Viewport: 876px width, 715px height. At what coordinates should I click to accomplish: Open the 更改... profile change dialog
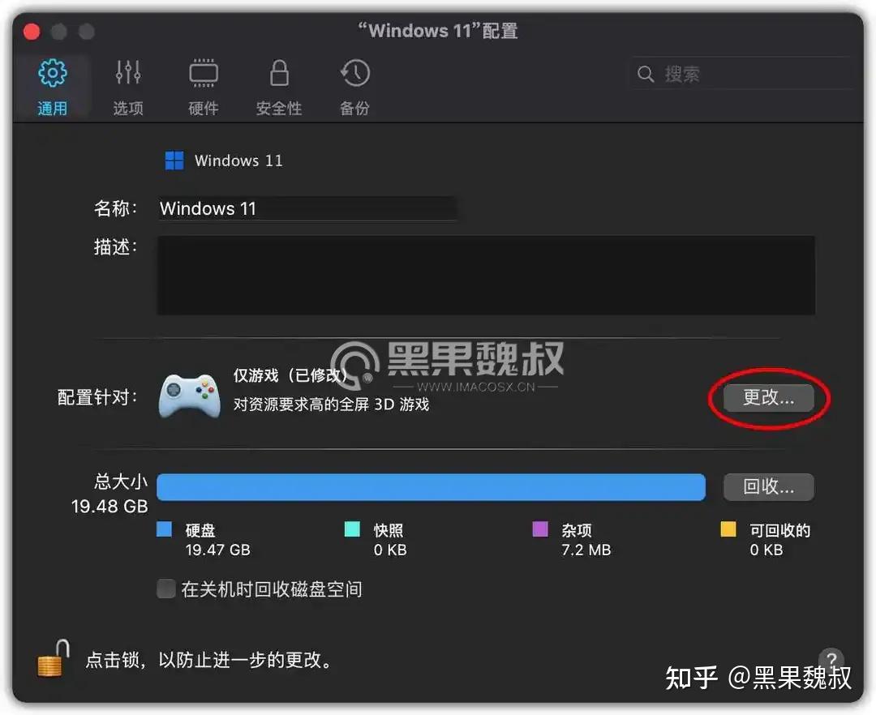[x=768, y=398]
